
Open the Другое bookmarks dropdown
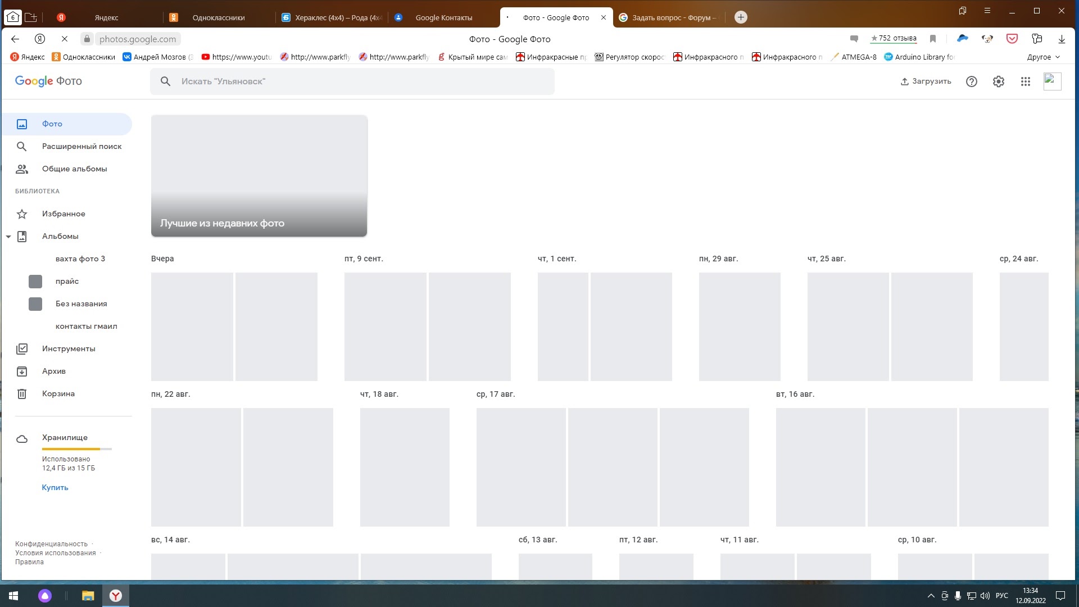[x=1044, y=57]
